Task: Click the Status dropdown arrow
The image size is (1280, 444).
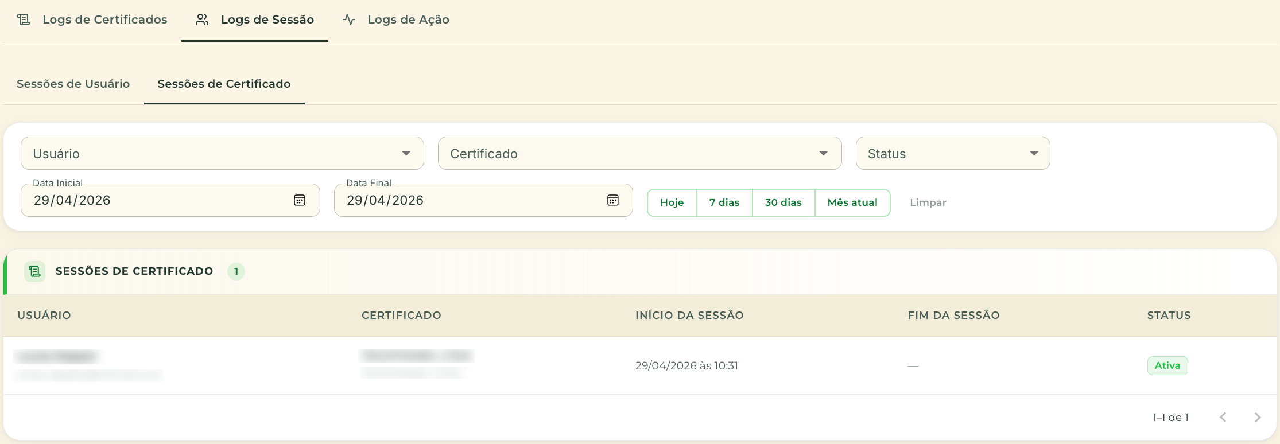Action: click(x=1034, y=154)
